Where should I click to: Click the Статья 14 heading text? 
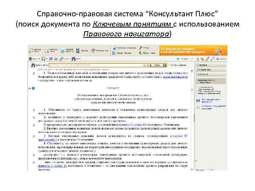click(x=113, y=88)
